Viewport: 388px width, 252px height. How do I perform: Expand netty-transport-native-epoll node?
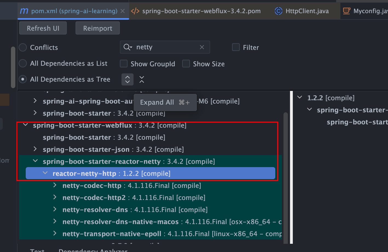[x=55, y=233]
